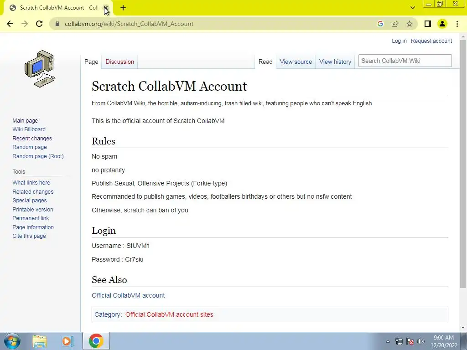Click the scrollbar up arrow

tap(463, 36)
